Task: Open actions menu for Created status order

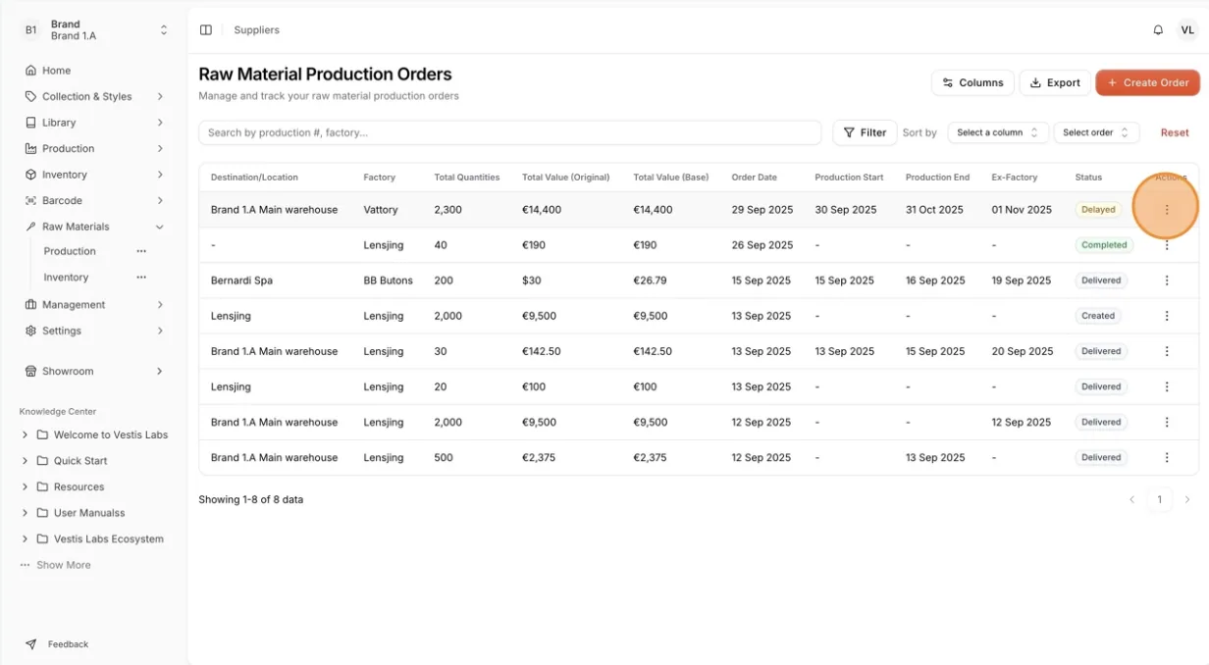Action: coord(1167,316)
